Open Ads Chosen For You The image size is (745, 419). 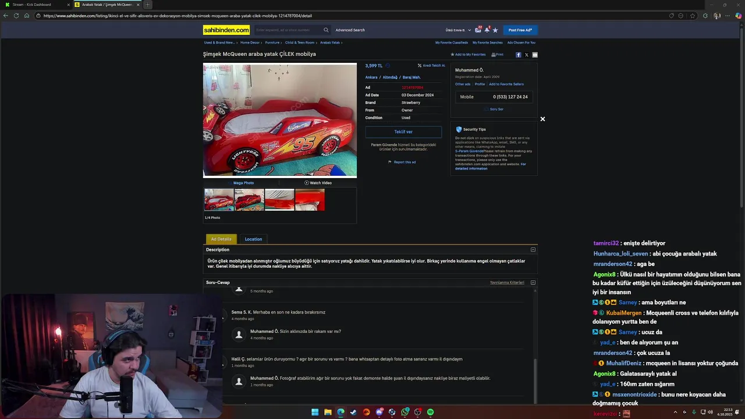click(x=521, y=42)
